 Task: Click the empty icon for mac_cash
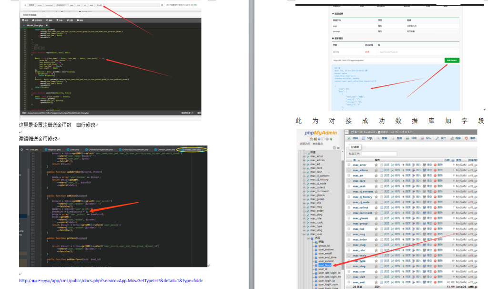point(425,186)
